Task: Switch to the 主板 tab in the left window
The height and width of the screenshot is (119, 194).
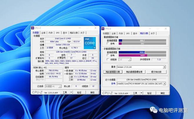Action: tap(44, 33)
